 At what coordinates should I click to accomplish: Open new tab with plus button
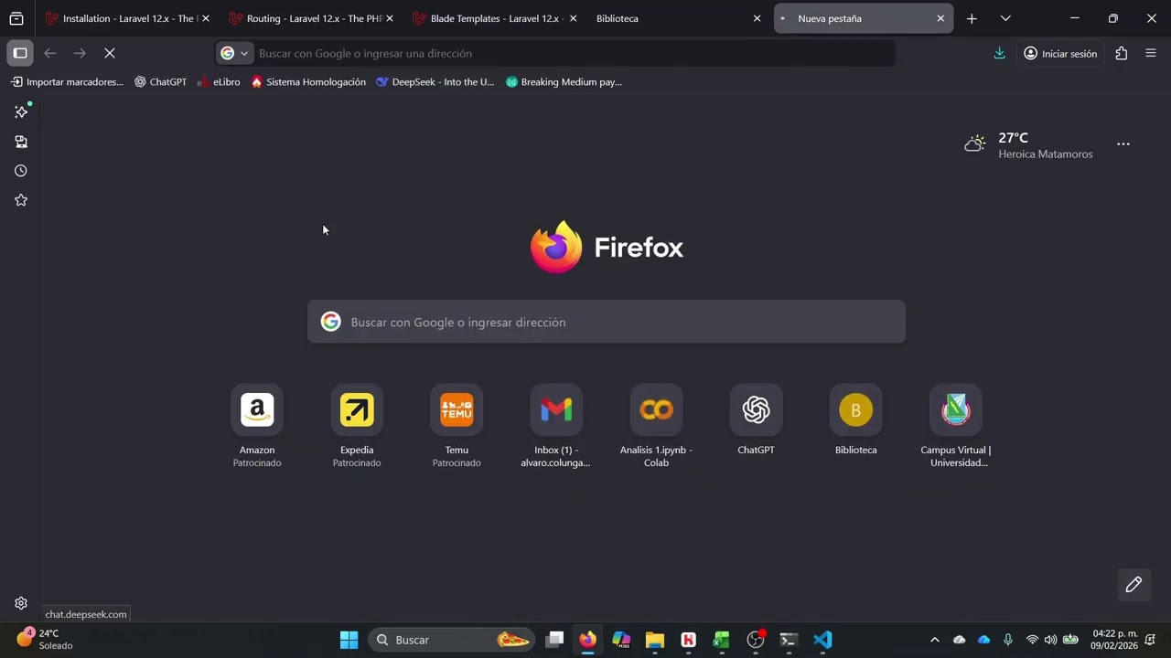click(972, 18)
